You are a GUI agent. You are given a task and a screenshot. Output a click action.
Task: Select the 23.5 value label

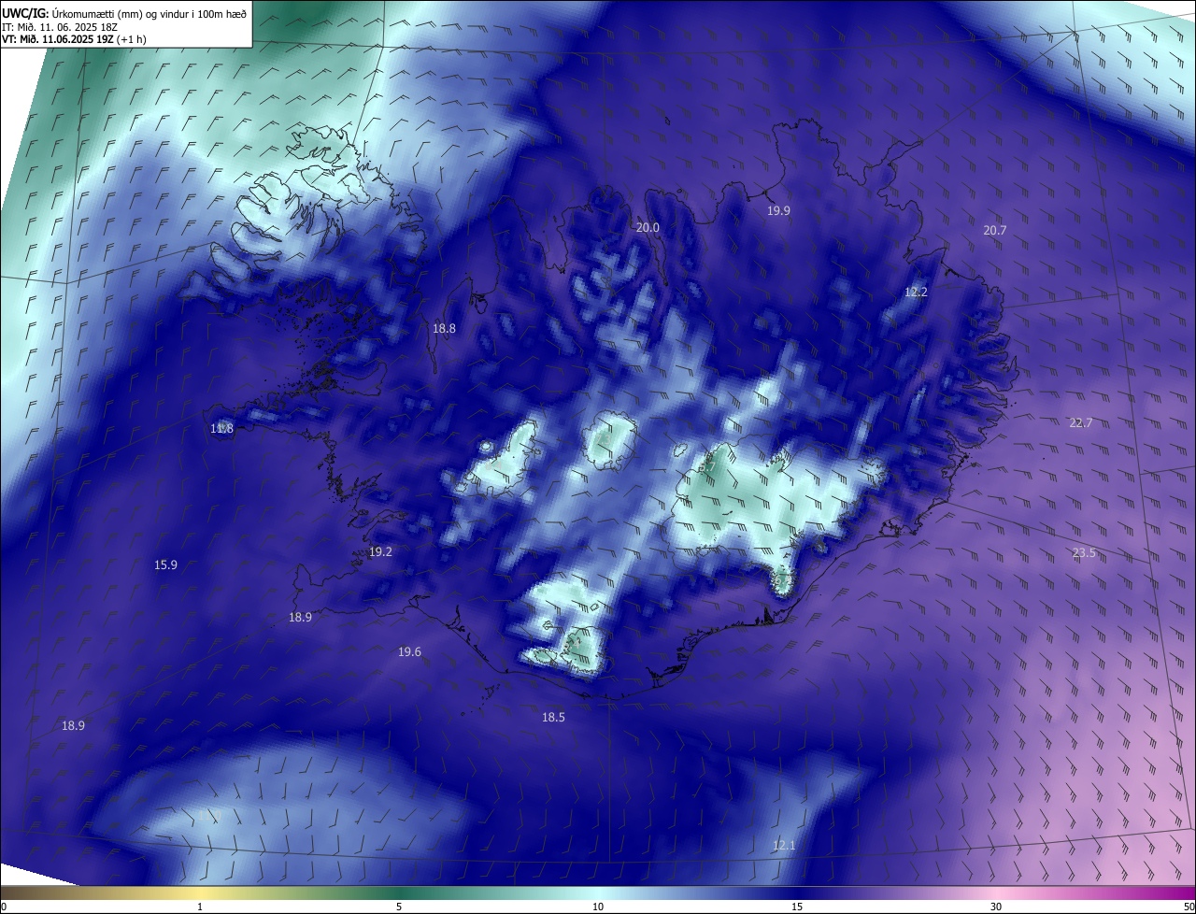click(x=1084, y=554)
